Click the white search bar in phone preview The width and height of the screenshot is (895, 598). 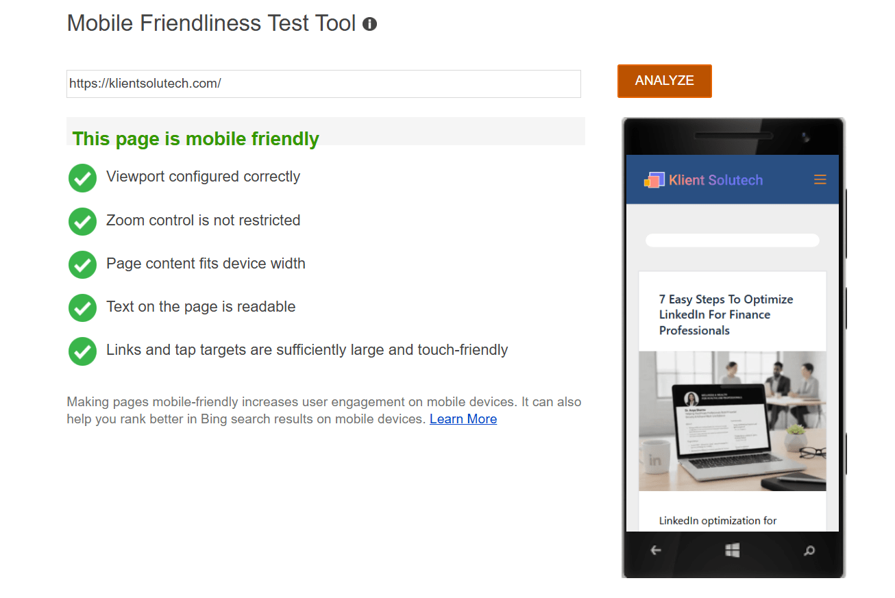click(732, 240)
